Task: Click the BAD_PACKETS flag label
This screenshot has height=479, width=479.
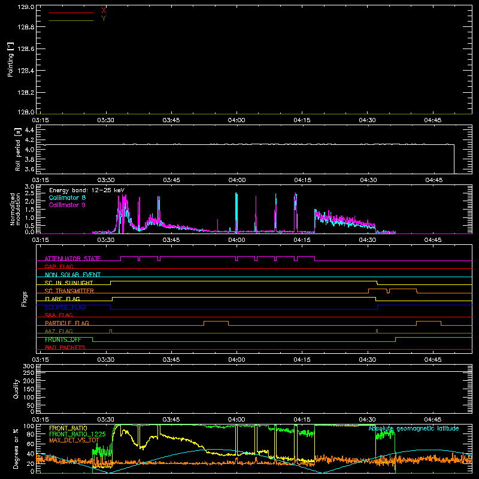Action: [x=65, y=347]
